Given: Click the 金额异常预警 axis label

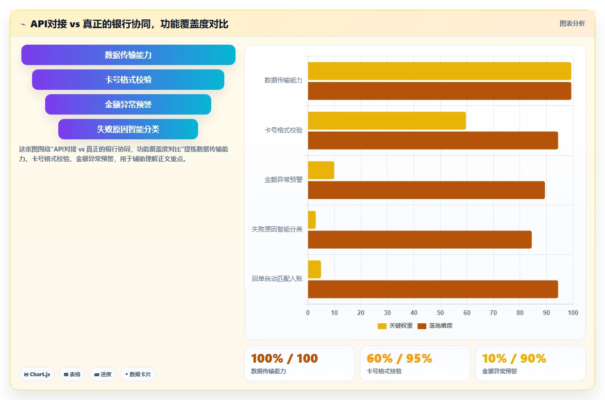Looking at the screenshot, I should [284, 180].
